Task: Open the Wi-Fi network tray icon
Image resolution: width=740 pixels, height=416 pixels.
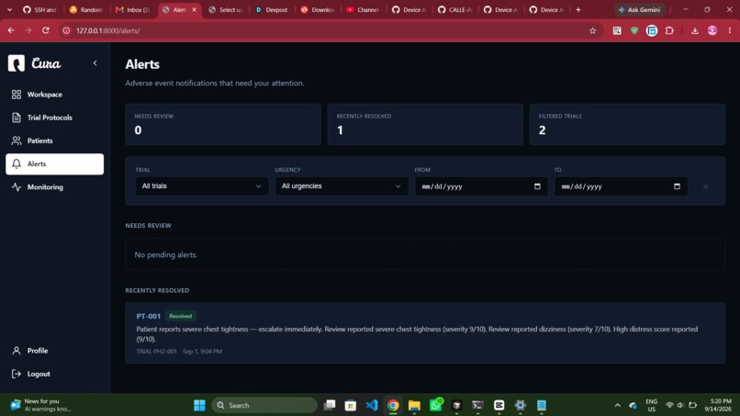Action: (669, 405)
